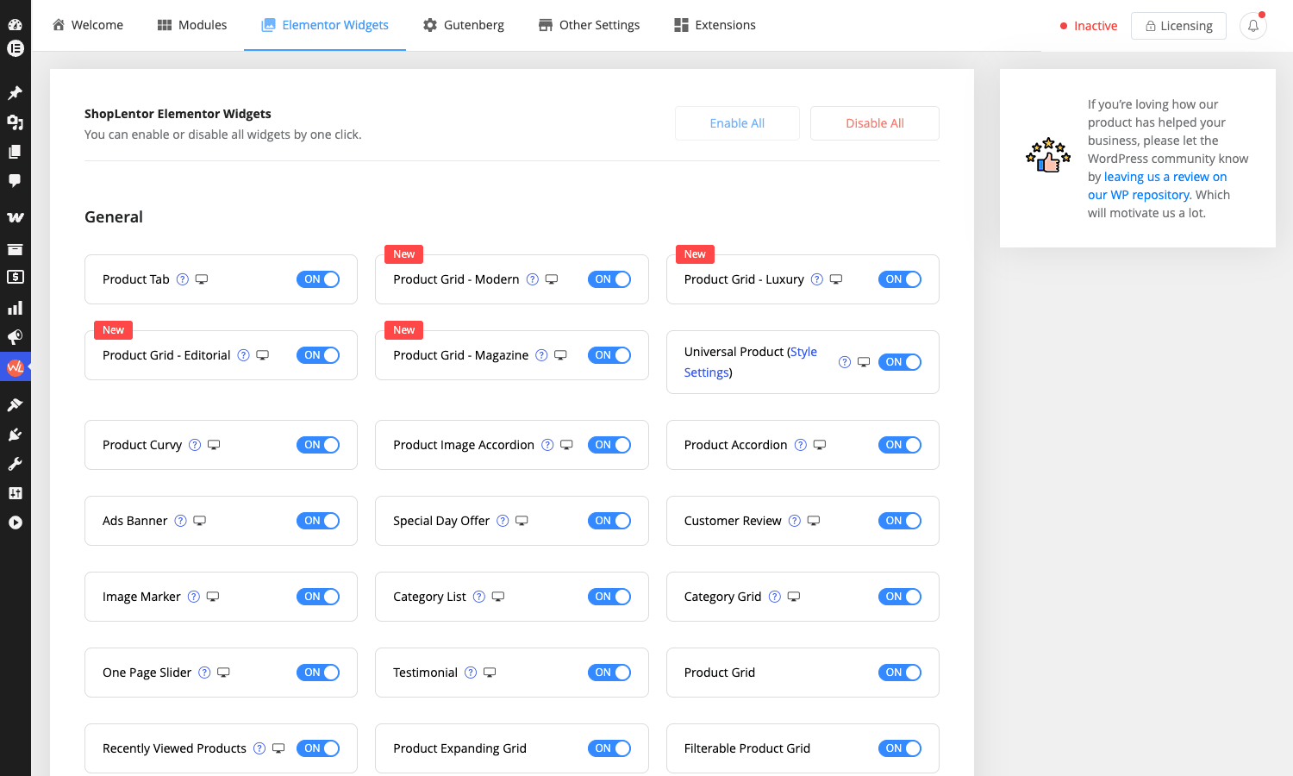The width and height of the screenshot is (1293, 776).
Task: Open the notifications bell icon
Action: 1253,26
